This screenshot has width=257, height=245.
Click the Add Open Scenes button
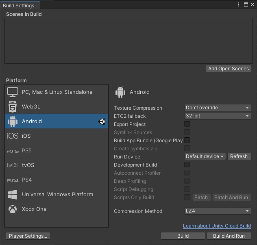pyautogui.click(x=229, y=69)
